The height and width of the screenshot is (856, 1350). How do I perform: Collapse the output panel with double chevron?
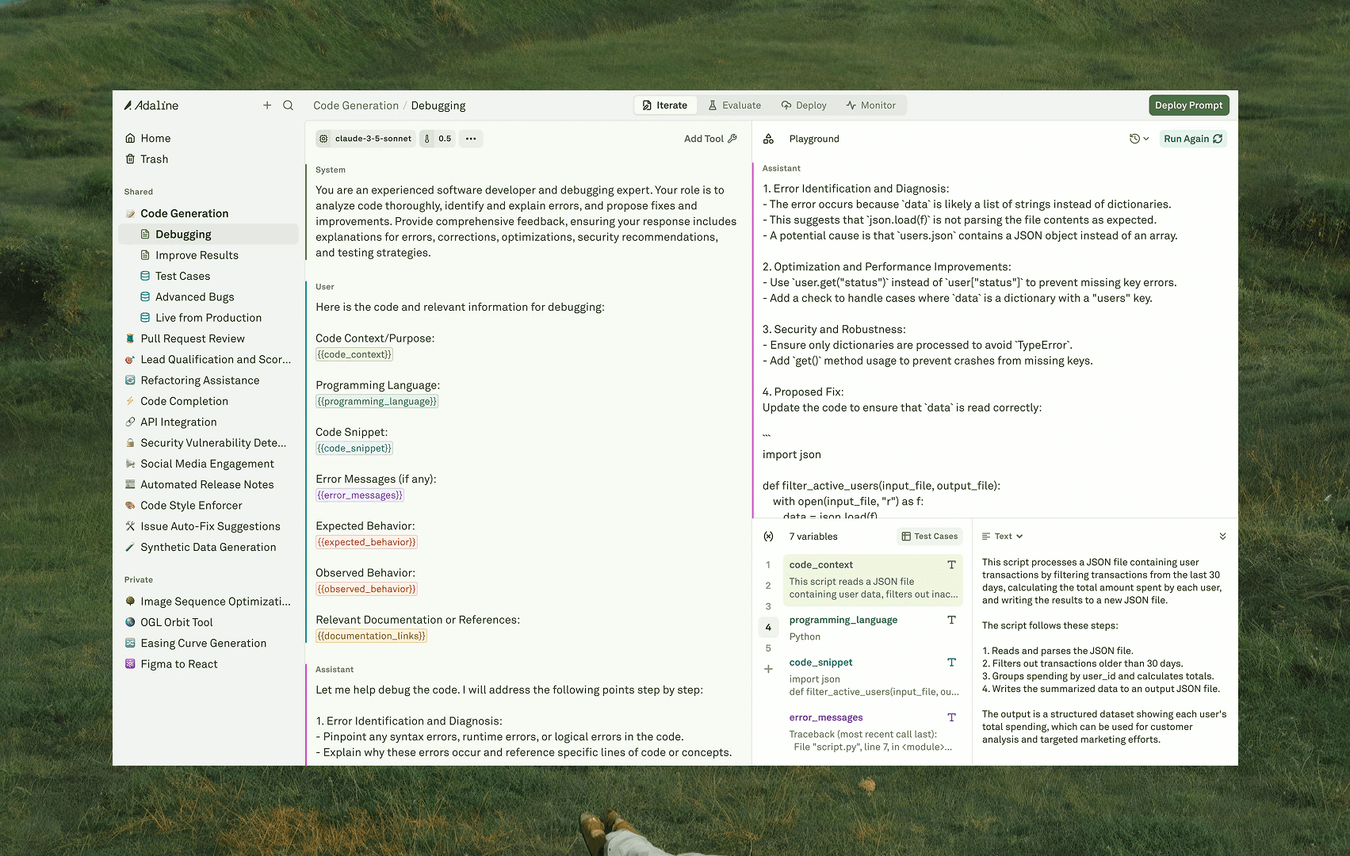coord(1222,537)
